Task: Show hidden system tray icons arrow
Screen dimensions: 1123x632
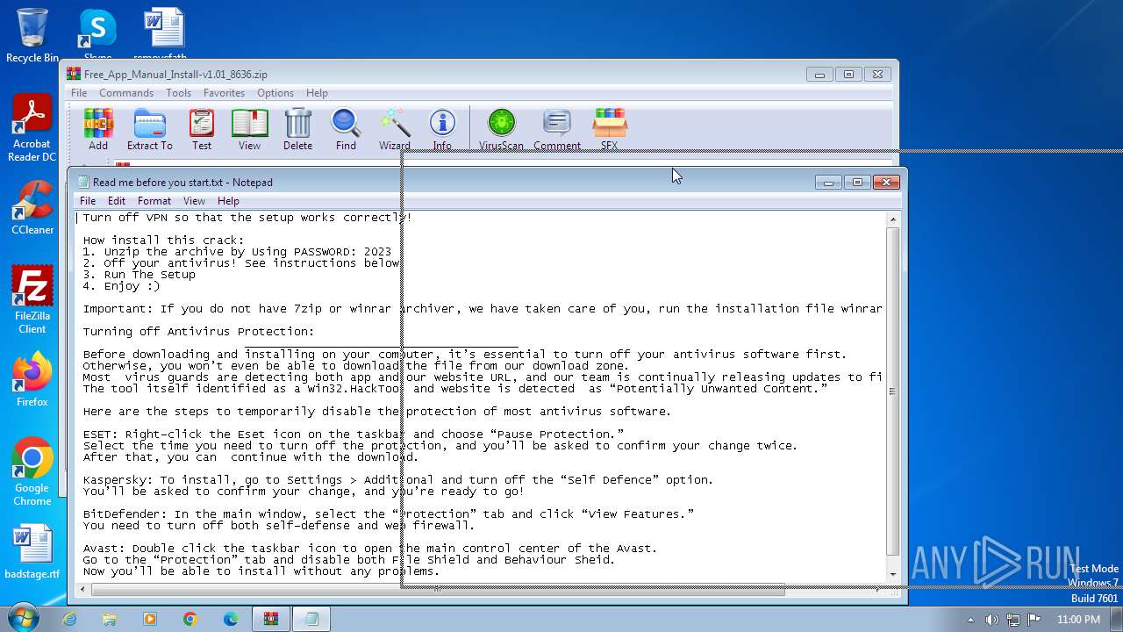Action: [x=971, y=620]
